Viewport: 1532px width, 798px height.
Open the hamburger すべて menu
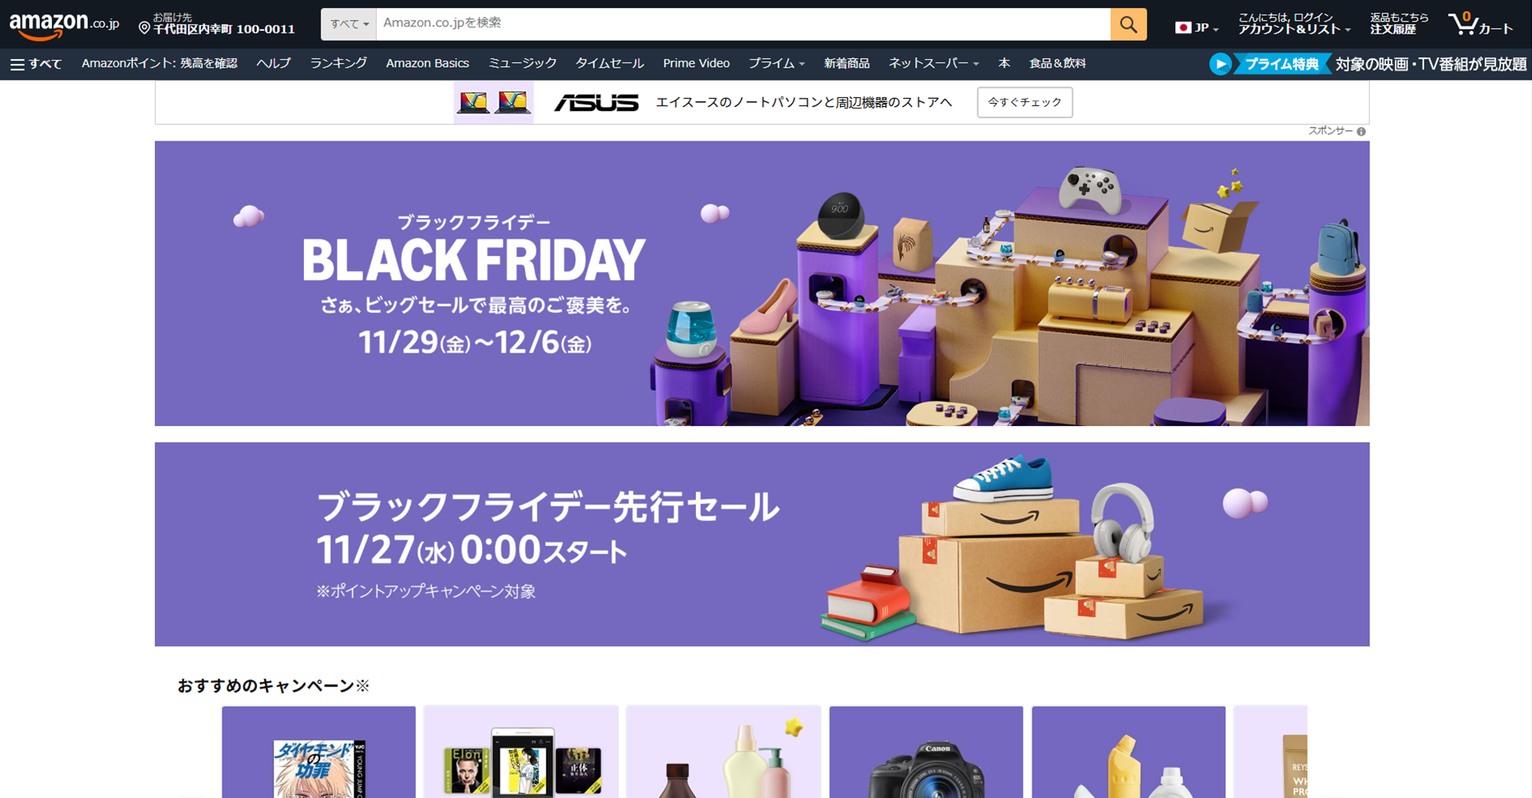(x=36, y=64)
